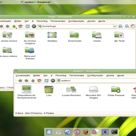The height and width of the screenshot is (136, 136).
Task: Click Forward arrow in system:/ window toolbar
Action: (27, 81)
